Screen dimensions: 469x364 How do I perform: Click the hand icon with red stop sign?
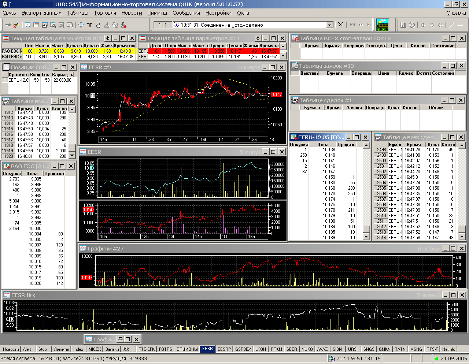click(x=123, y=25)
